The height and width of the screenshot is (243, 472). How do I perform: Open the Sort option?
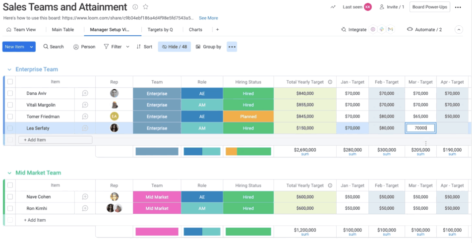[144, 47]
